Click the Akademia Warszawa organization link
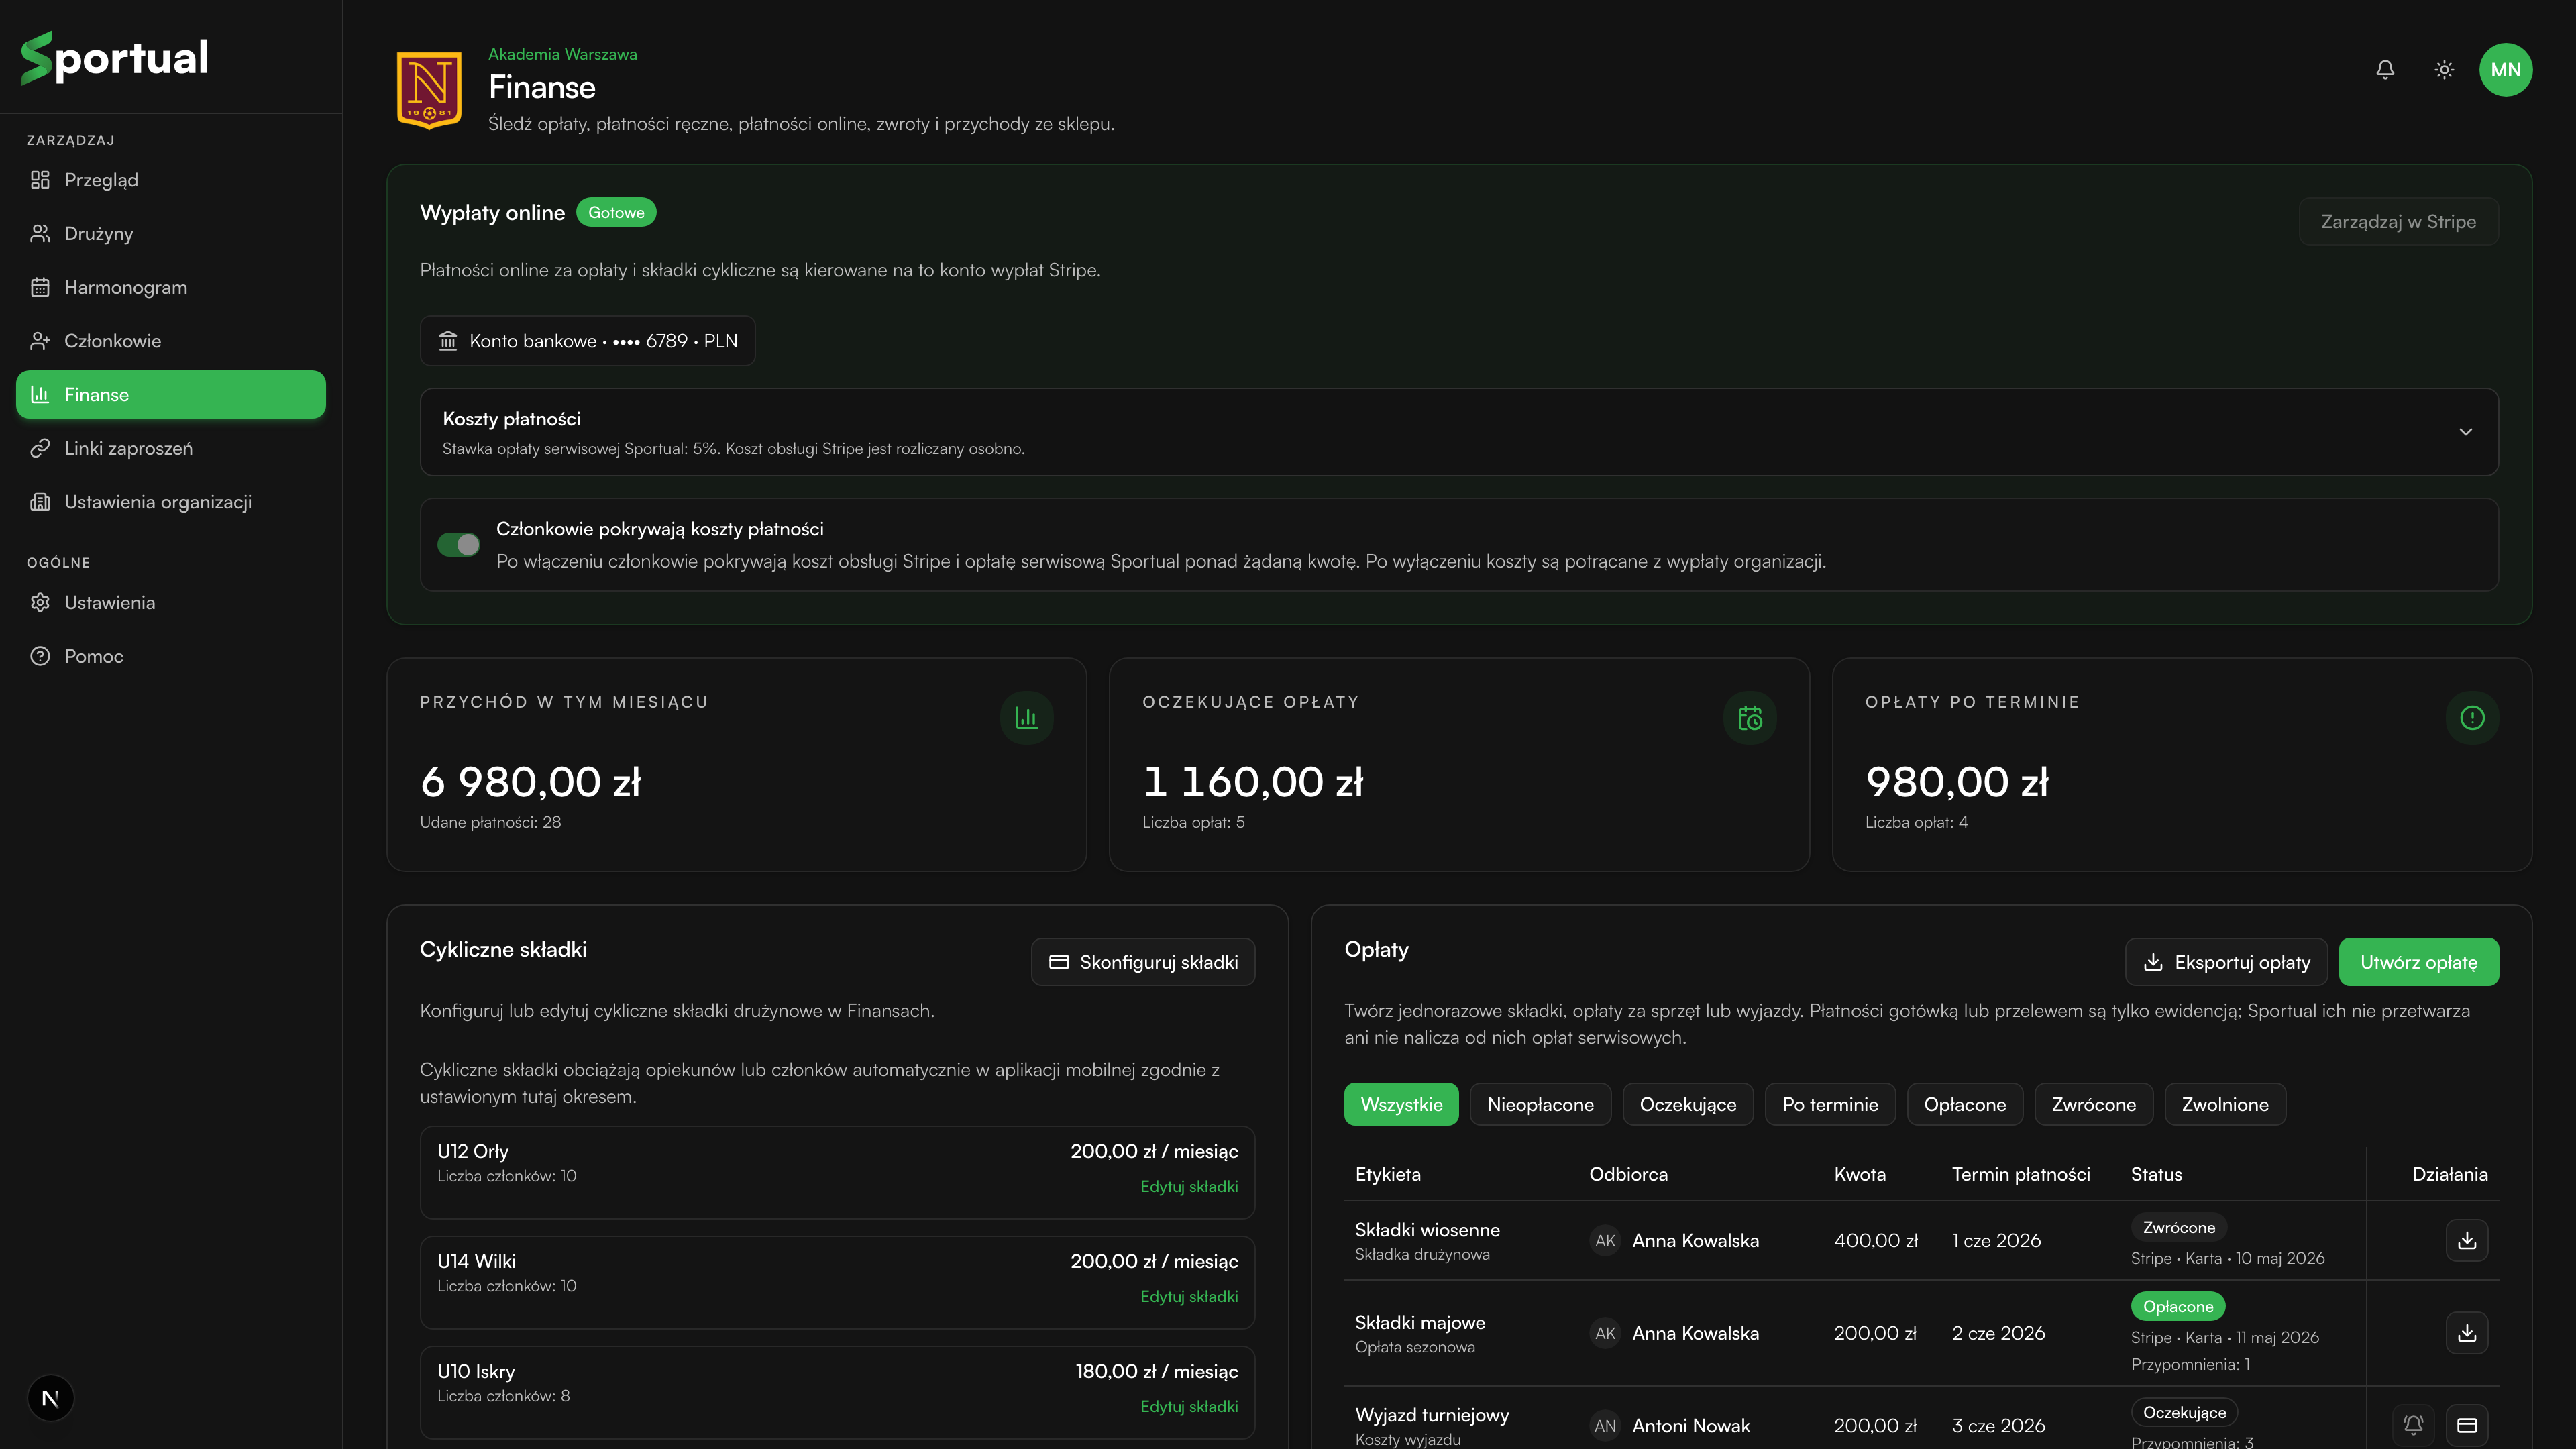Image resolution: width=2576 pixels, height=1449 pixels. [562, 54]
